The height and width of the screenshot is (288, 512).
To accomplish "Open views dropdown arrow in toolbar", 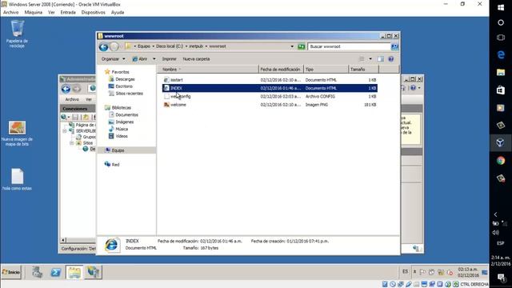I will [370, 59].
